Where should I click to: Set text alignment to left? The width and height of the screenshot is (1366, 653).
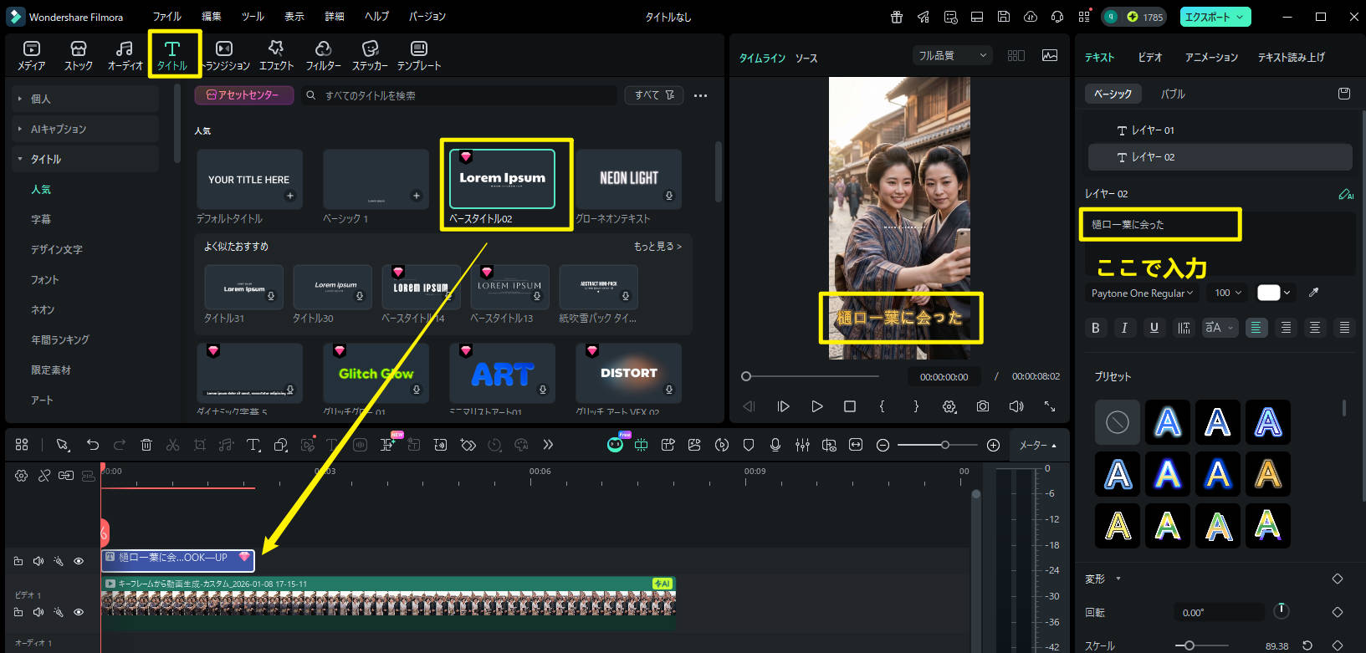pyautogui.click(x=1256, y=328)
